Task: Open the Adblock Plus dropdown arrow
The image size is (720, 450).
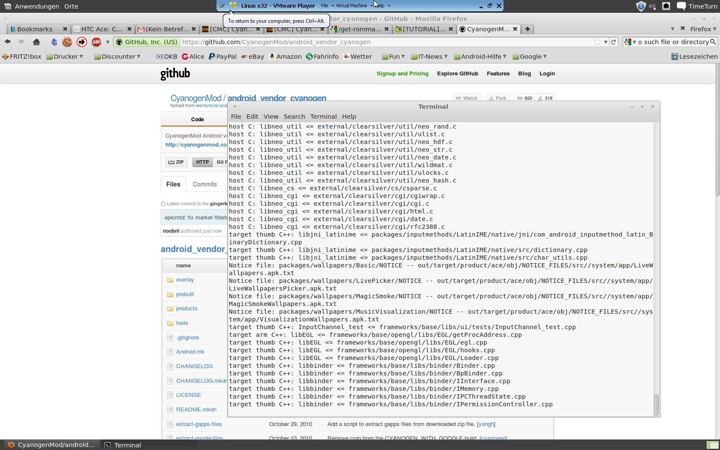Action: [108, 42]
